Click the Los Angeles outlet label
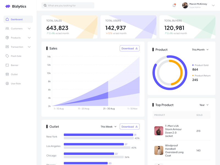The height and width of the screenshot is (165, 220). [x=53, y=146]
